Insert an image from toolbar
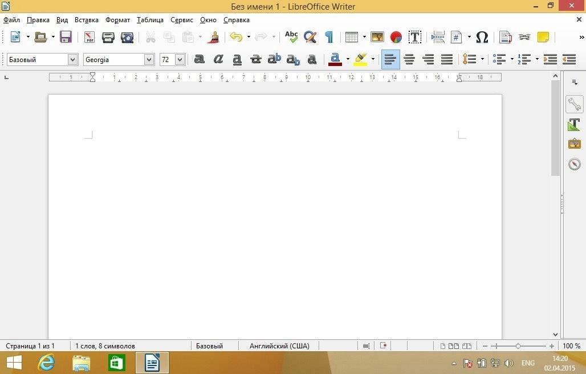This screenshot has height=374, width=586. 377,36
